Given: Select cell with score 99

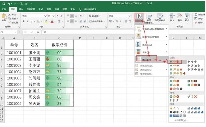Looking at the screenshot, I should 59,53.
